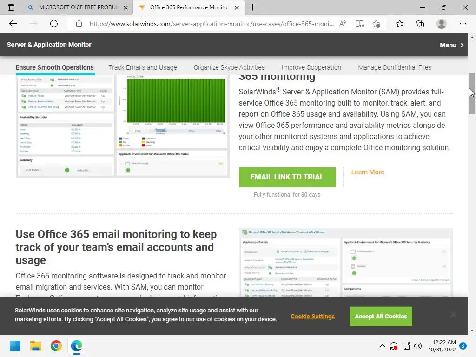Open network status tray icon
Screen dimensions: 476x357
pos(406,346)
